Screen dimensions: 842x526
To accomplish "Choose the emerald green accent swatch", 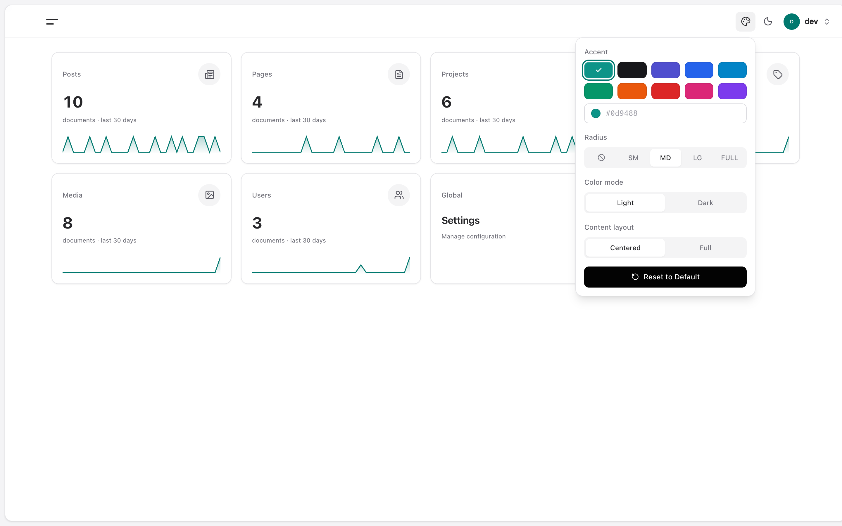I will pos(598,91).
